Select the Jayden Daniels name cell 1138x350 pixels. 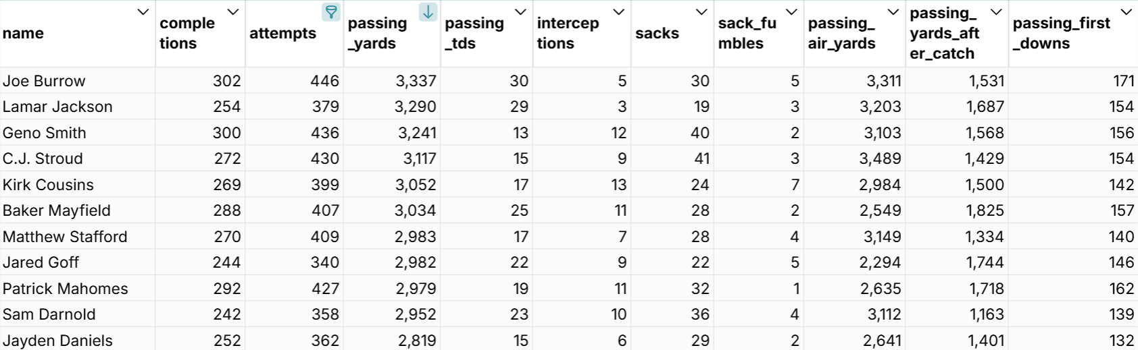(x=58, y=341)
